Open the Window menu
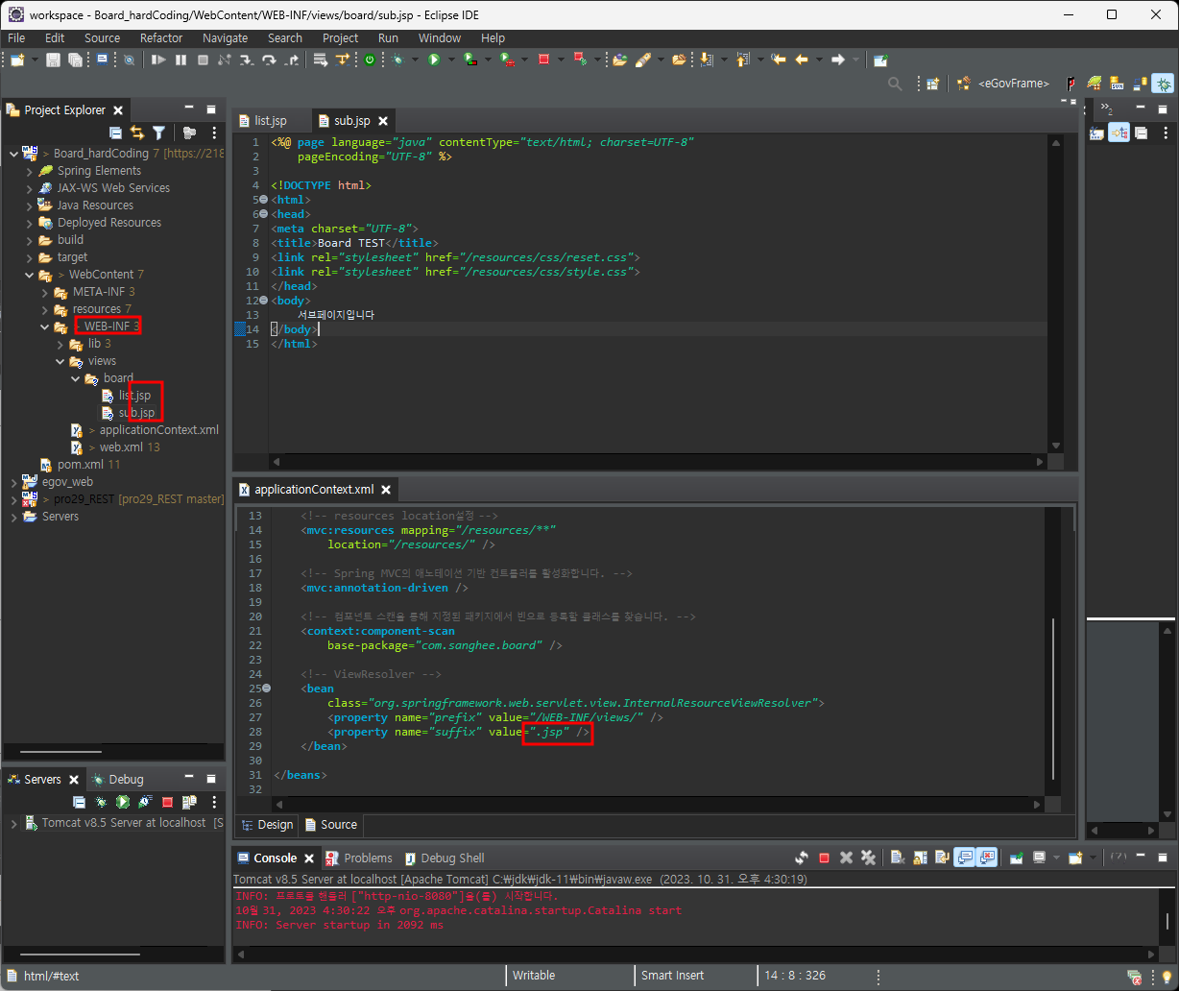The image size is (1179, 991). [x=439, y=38]
